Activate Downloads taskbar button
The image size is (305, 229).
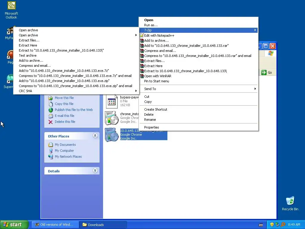(x=103, y=225)
